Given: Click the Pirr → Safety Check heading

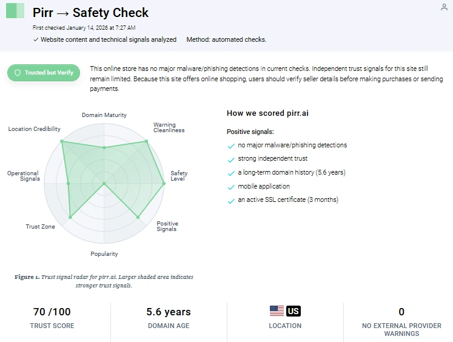Looking at the screenshot, I should (x=90, y=13).
